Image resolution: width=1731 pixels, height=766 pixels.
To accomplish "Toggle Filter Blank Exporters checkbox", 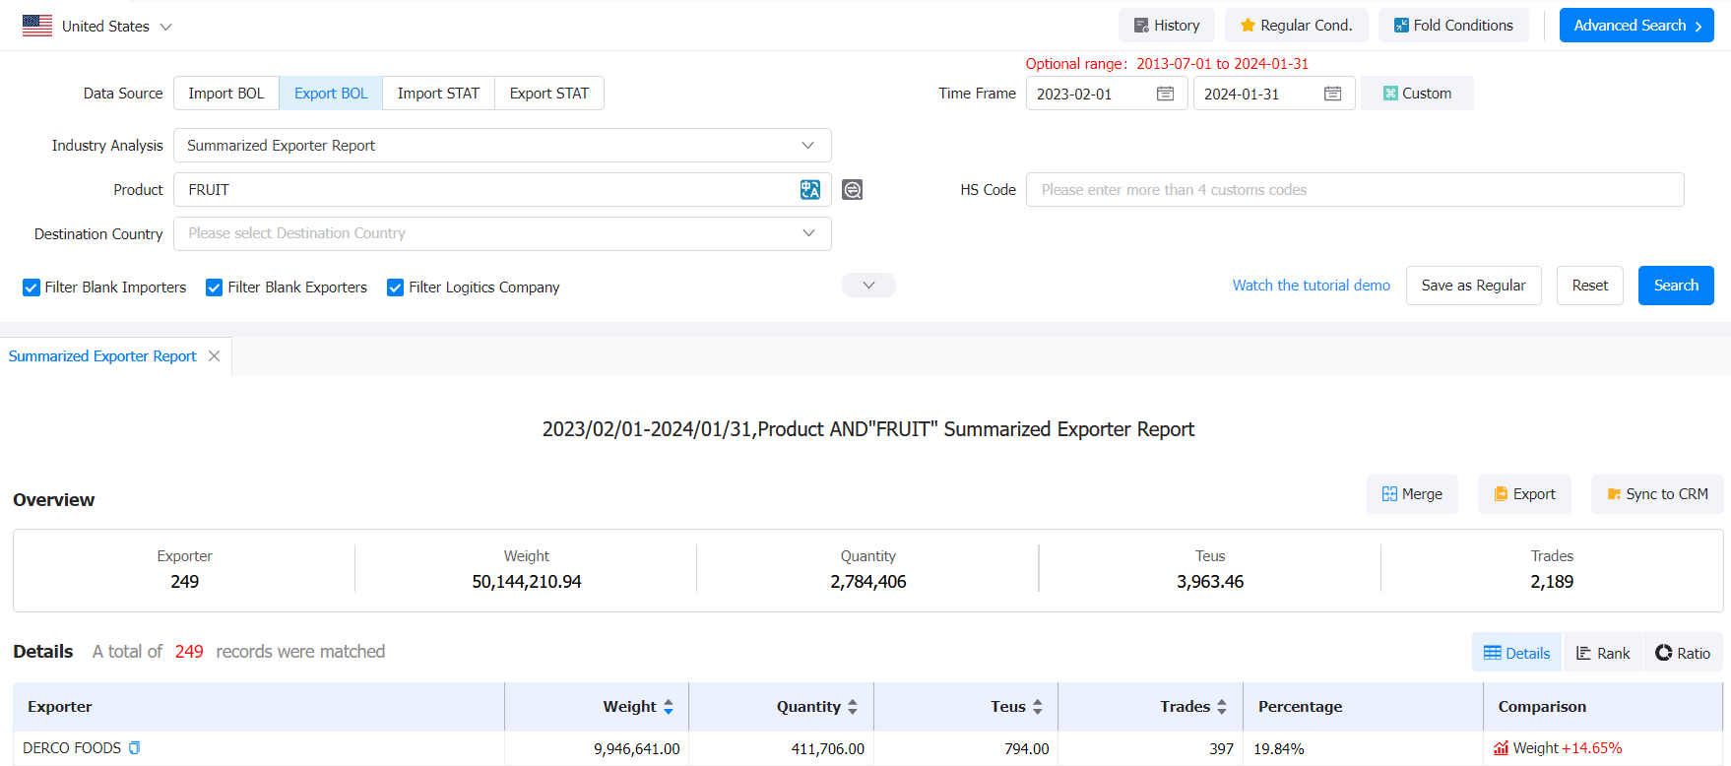I will 214,287.
